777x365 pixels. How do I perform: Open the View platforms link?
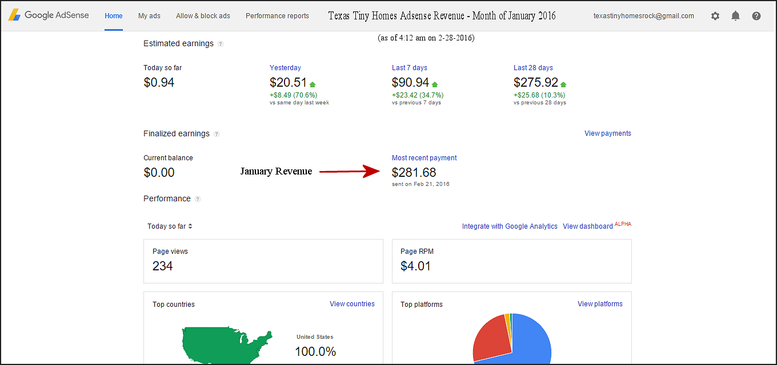click(600, 304)
